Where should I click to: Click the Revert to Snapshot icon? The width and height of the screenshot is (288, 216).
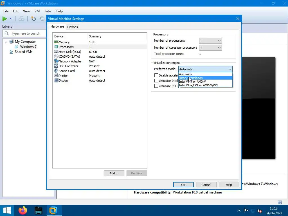tap(42, 19)
